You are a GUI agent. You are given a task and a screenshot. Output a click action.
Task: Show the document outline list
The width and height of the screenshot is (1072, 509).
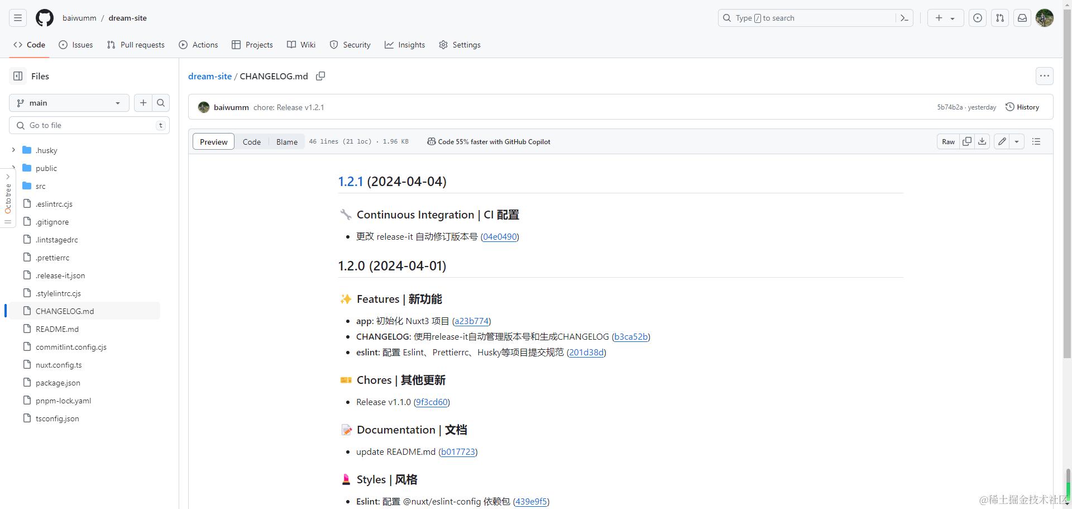coord(1036,141)
